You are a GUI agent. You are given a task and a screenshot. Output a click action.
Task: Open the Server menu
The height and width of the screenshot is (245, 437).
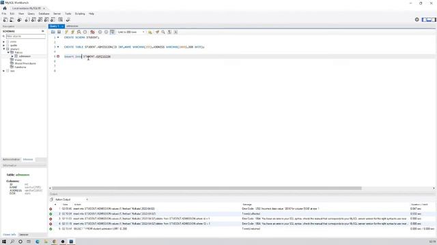(x=57, y=14)
